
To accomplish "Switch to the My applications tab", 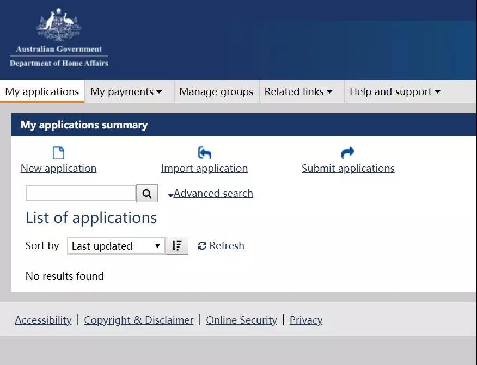I will point(42,92).
